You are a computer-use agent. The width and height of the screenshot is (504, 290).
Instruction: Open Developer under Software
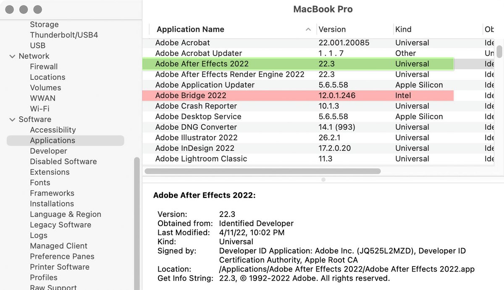[x=48, y=151]
